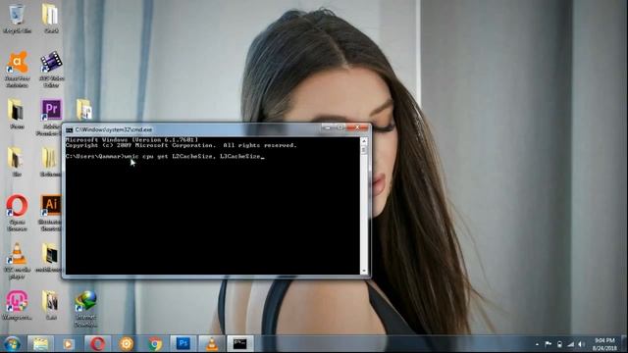Open the Opera Browser desktop shortcut
Viewport: 628px width, 353px height.
click(x=17, y=213)
